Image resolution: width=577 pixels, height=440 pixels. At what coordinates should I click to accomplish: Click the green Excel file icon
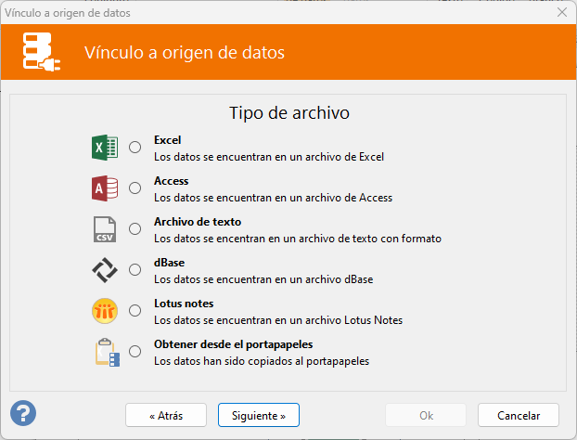tap(105, 148)
